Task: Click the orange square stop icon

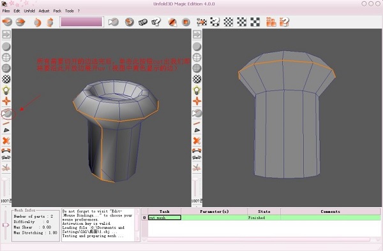Action: coord(186,22)
